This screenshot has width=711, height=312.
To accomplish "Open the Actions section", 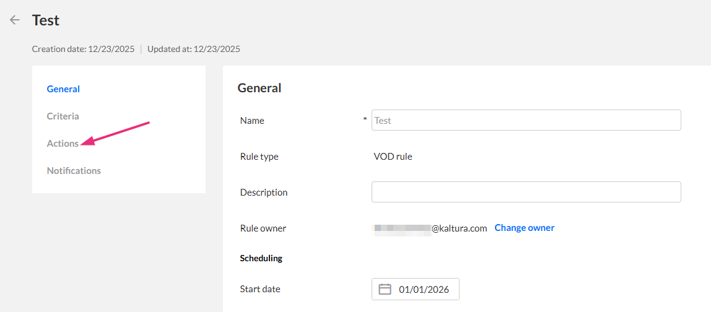I will (63, 144).
